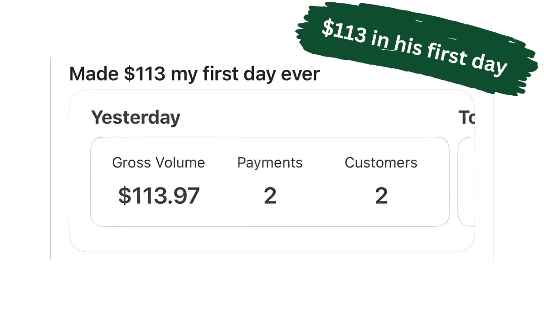
Task: Click the Customers label
Action: 381,163
